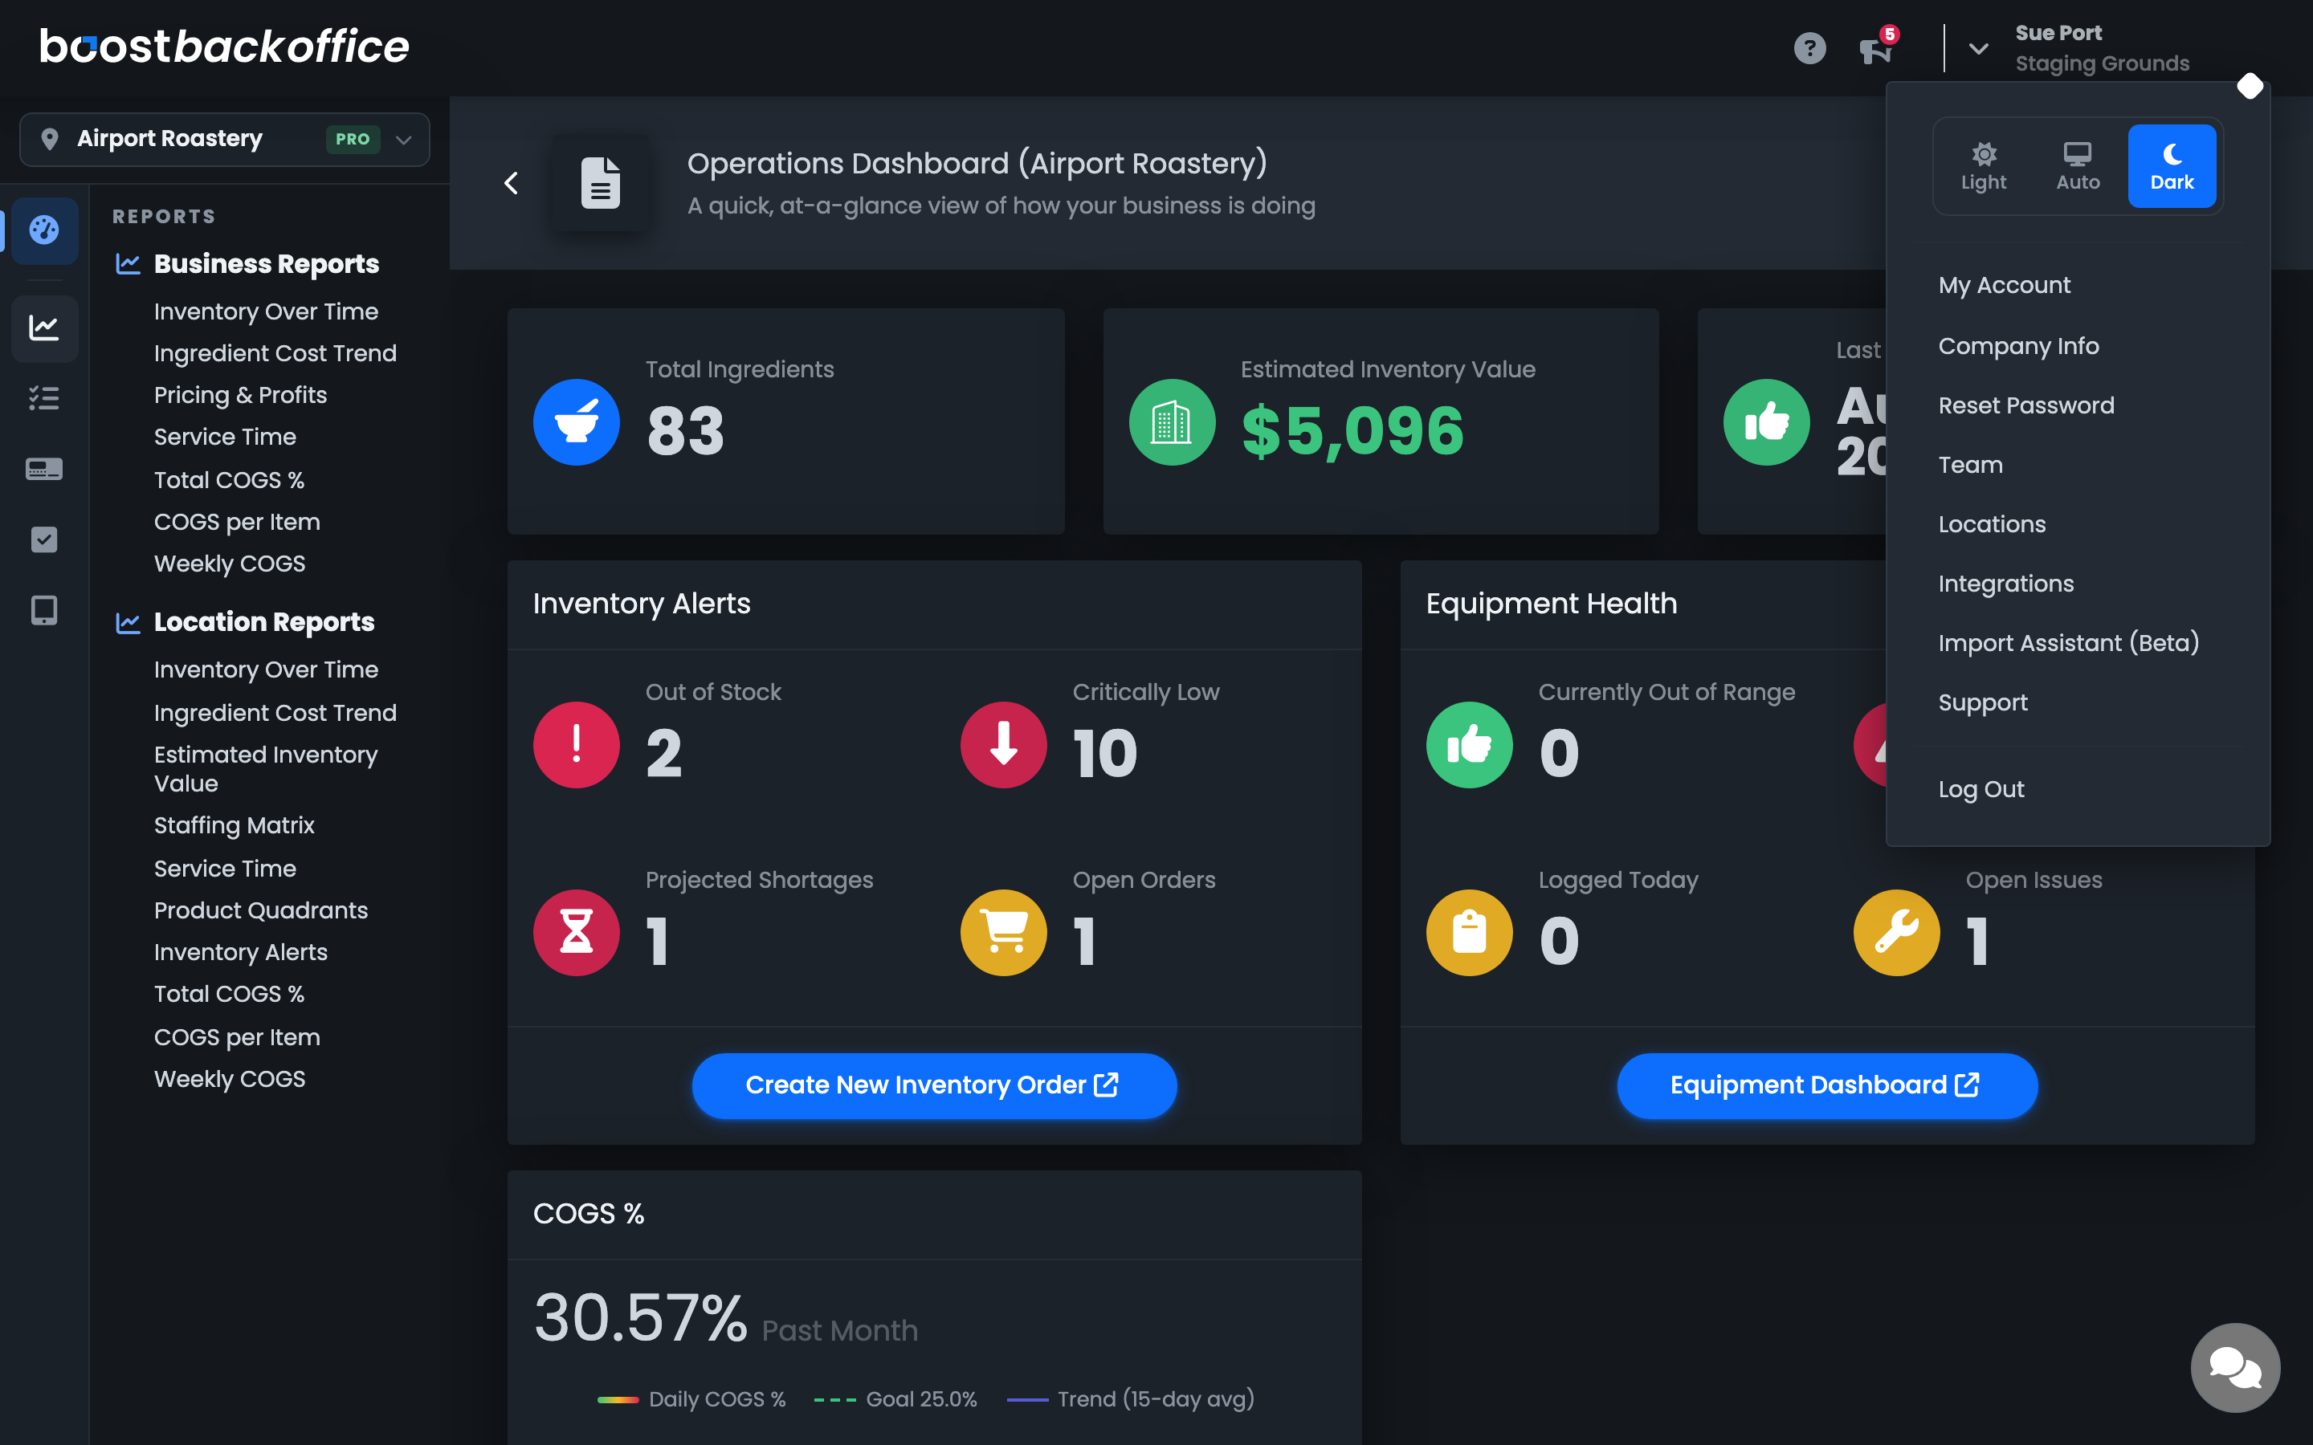Viewport: 2313px width, 1445px height.
Task: Collapse the Location Reports section
Action: 263,622
